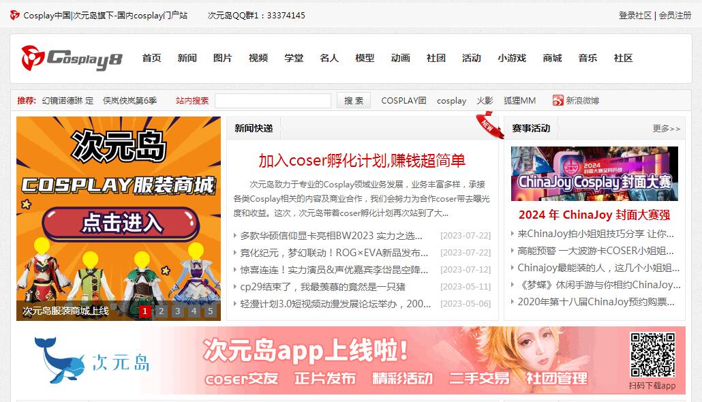The image size is (702, 402).
Task: Open event Chinajoy最能装的人
Action: coord(598,268)
